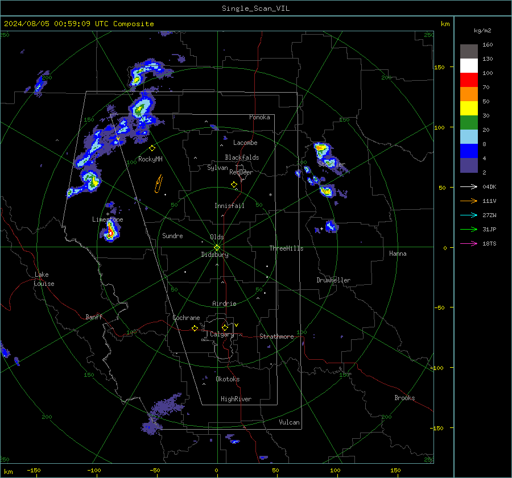Click the Strathmore city label
The height and width of the screenshot is (478, 512).
coord(276,336)
